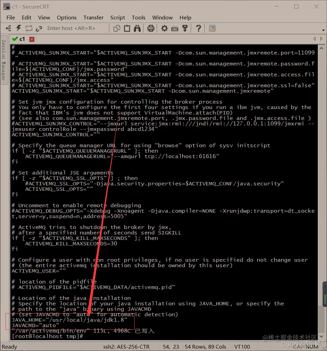Screen dimensions: 327x351
Task: Click the Help question mark icon
Action: pos(198,28)
